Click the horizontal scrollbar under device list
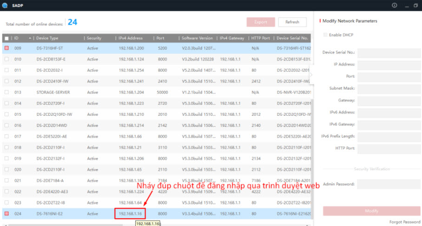Viewport: 422px width, 226px height. (70, 225)
